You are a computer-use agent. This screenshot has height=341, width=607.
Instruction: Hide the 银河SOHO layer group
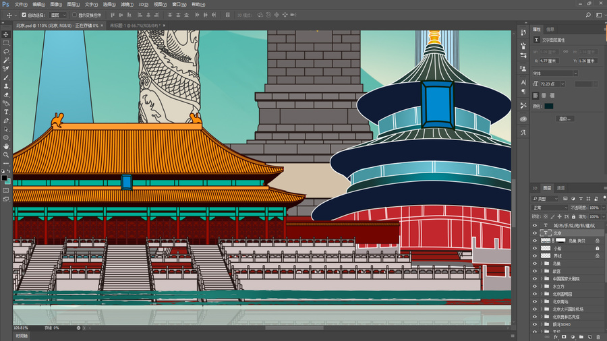pos(535,324)
